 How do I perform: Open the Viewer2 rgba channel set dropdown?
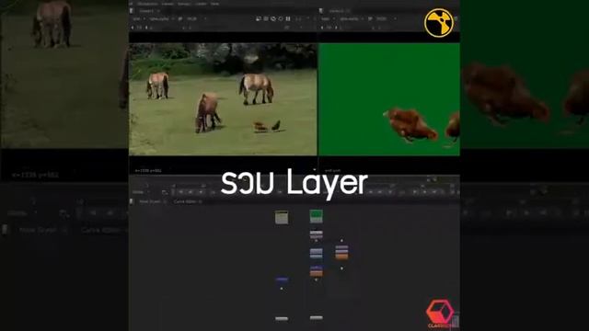pos(328,18)
